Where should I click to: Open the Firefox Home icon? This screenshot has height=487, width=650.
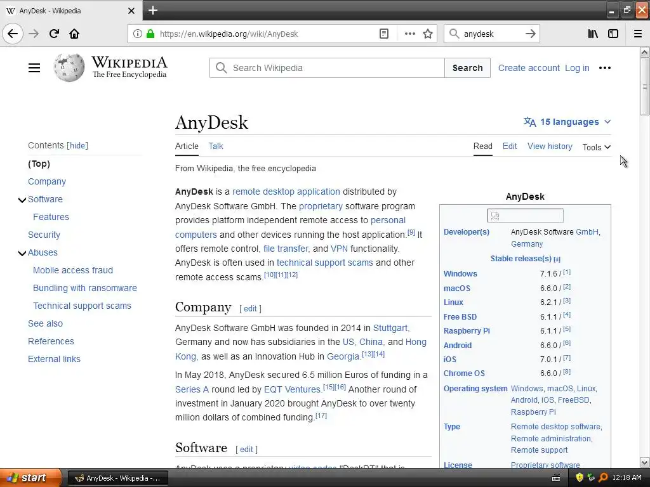(74, 34)
